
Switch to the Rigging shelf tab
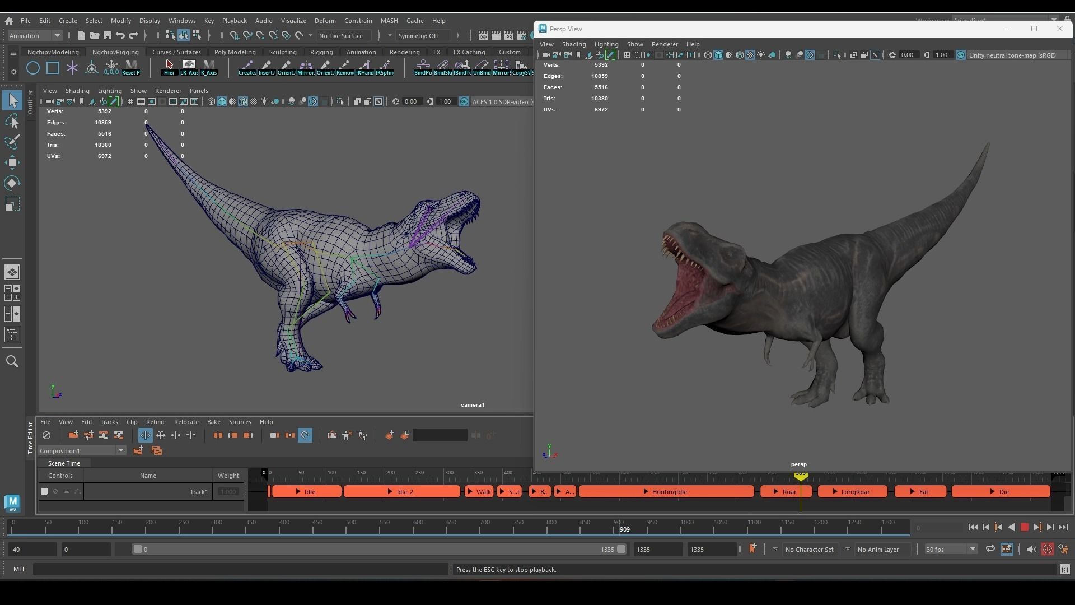pyautogui.click(x=321, y=52)
